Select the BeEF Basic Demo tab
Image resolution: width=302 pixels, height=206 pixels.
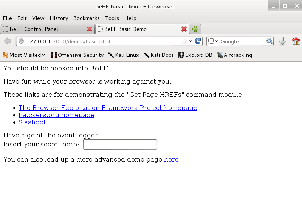point(142,29)
